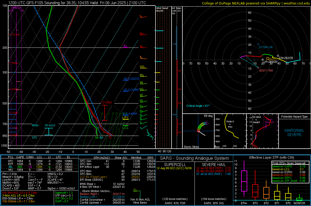This screenshot has width=311, height=206.
Task: Click the "700-500mb LR = 7.1 C/km" line
Action: coord(18,201)
